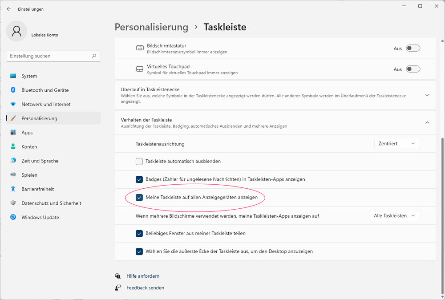The width and height of the screenshot is (445, 300).
Task: Click the Hilfe anfordern help icon
Action: 118,276
